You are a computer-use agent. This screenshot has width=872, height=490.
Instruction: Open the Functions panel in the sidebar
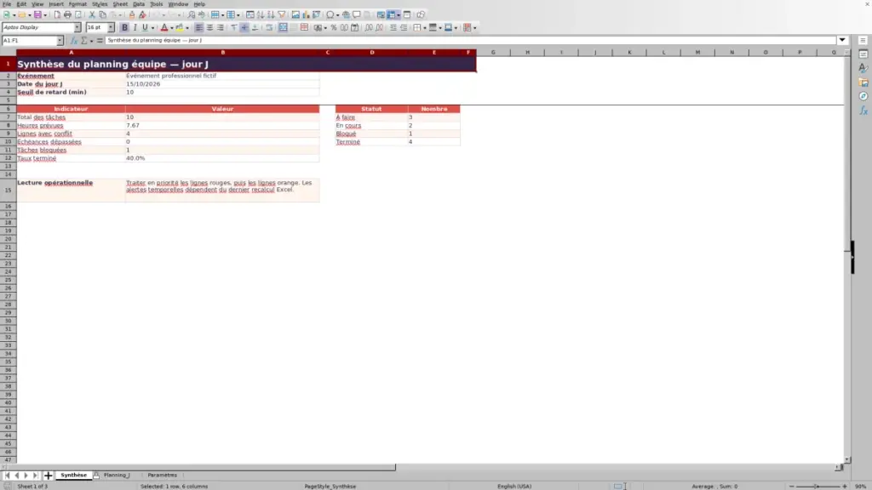tap(863, 111)
